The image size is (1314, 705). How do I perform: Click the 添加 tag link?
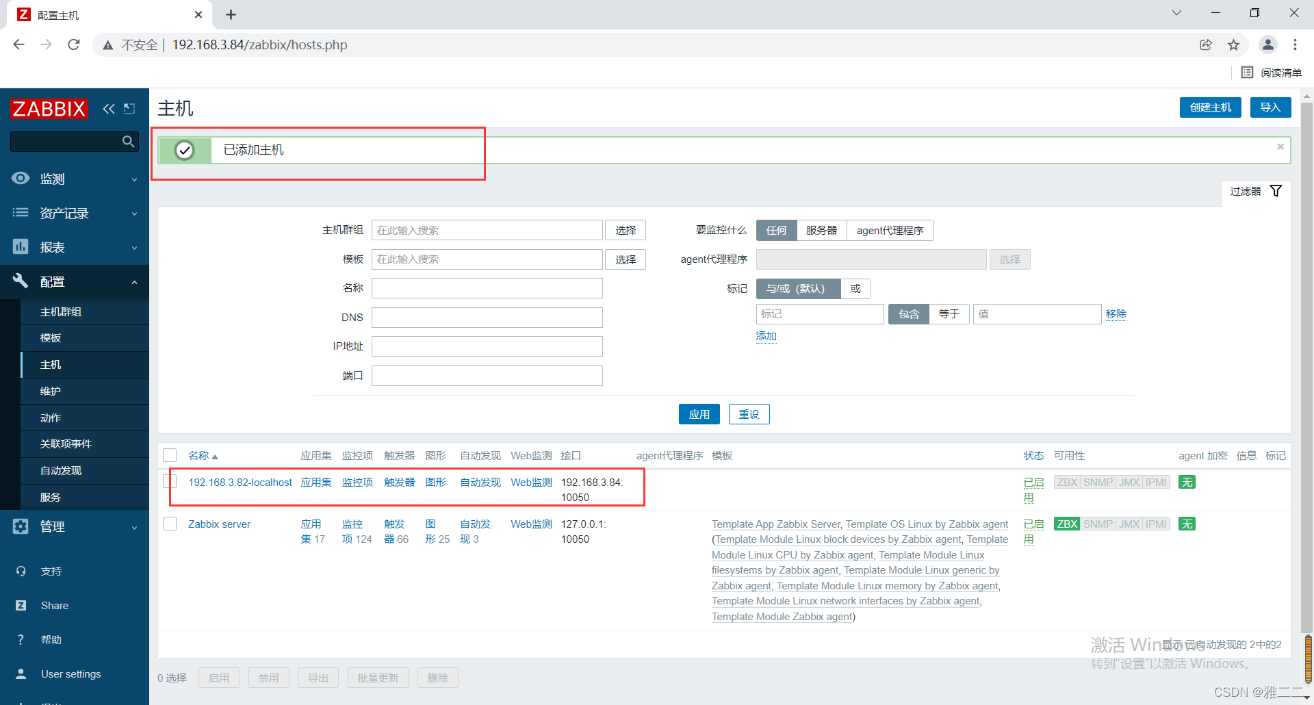click(x=766, y=335)
